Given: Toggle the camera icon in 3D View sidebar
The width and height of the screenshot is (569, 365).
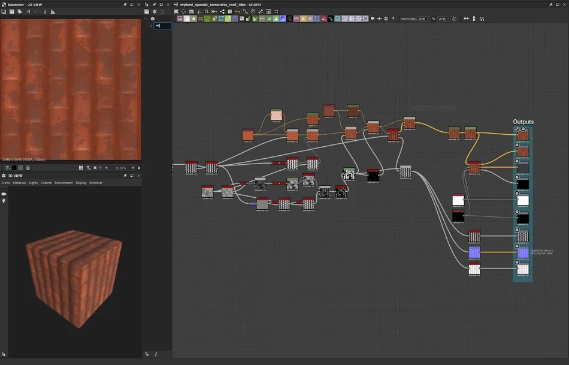Looking at the screenshot, I should tap(4, 194).
